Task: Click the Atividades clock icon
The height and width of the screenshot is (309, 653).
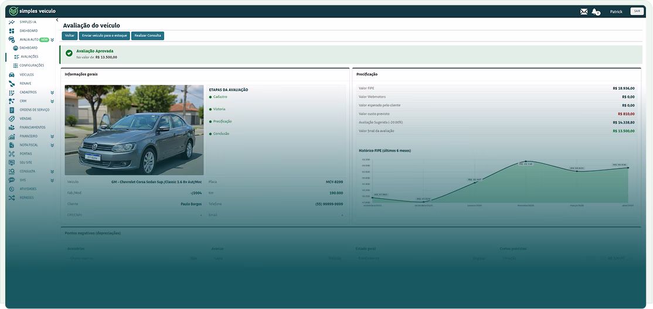Action: pyautogui.click(x=12, y=189)
